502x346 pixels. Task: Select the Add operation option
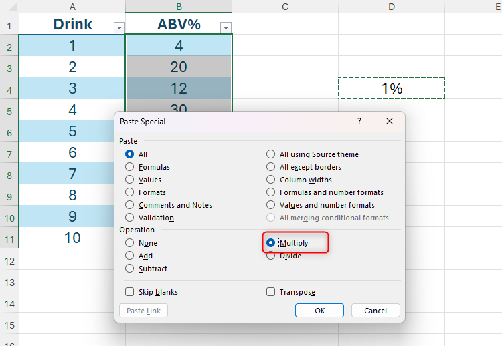point(130,256)
